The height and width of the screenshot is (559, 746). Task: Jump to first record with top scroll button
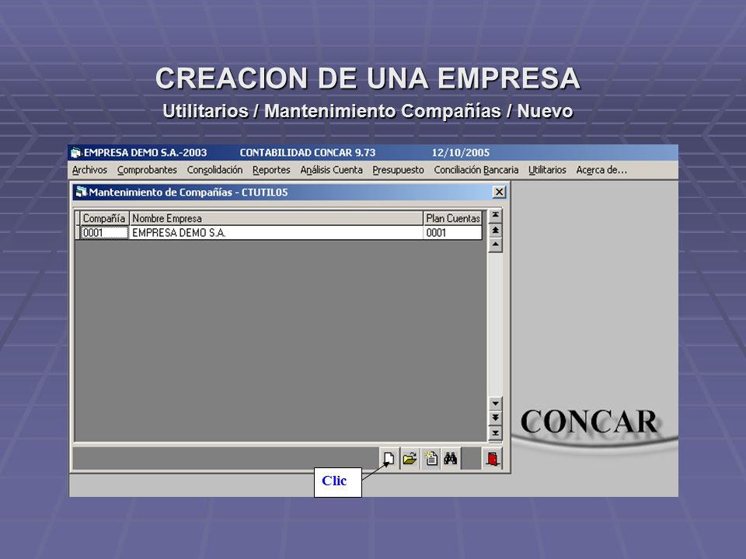coord(495,216)
